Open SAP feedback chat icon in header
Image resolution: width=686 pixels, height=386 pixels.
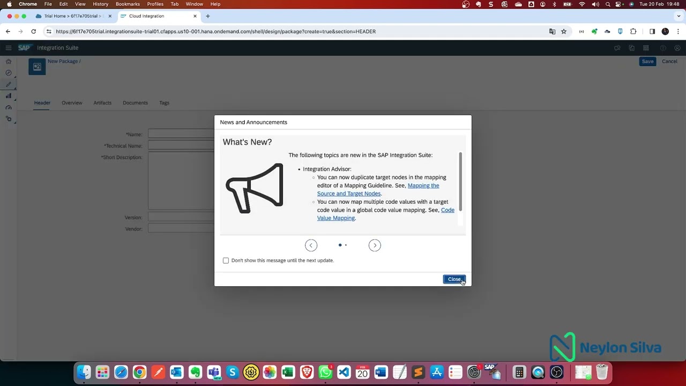tap(617, 48)
